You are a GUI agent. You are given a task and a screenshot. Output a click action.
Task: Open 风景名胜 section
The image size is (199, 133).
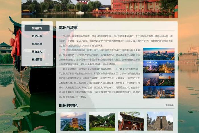tap(37, 44)
